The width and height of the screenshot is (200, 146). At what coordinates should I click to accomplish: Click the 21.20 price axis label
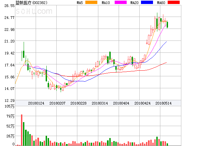point(9,41)
